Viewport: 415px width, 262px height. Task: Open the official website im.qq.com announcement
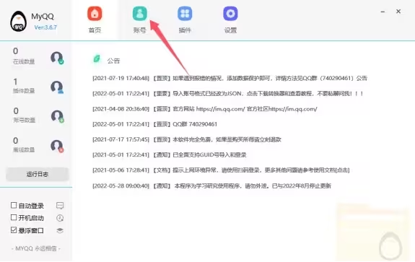coord(204,109)
